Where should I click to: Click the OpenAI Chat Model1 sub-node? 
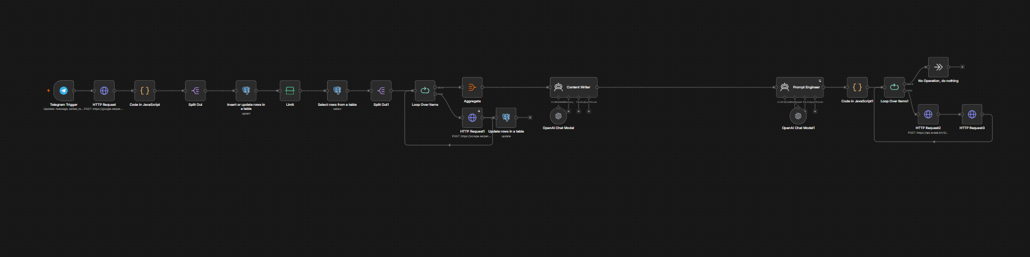(798, 116)
